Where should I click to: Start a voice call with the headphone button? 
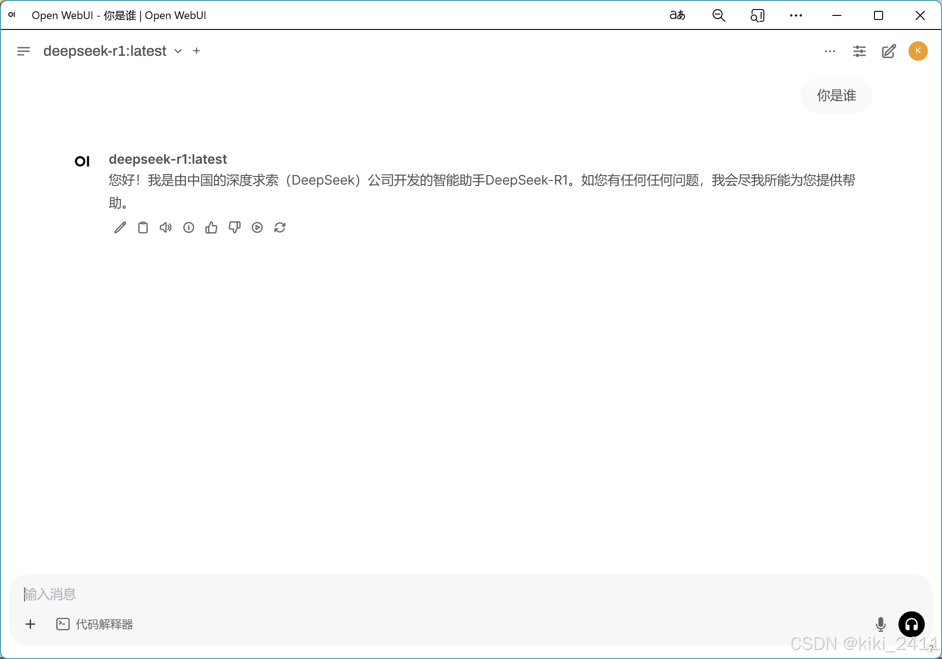coord(911,625)
